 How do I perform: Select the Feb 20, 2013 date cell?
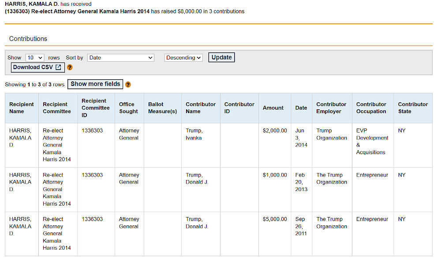pos(301,182)
